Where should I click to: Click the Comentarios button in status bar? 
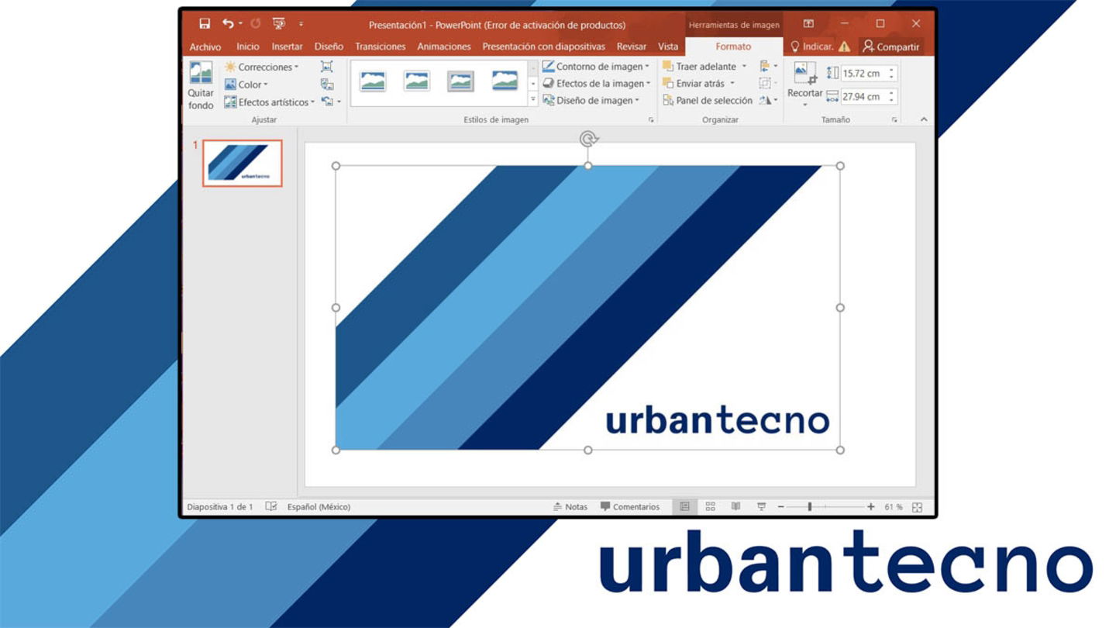(x=630, y=507)
